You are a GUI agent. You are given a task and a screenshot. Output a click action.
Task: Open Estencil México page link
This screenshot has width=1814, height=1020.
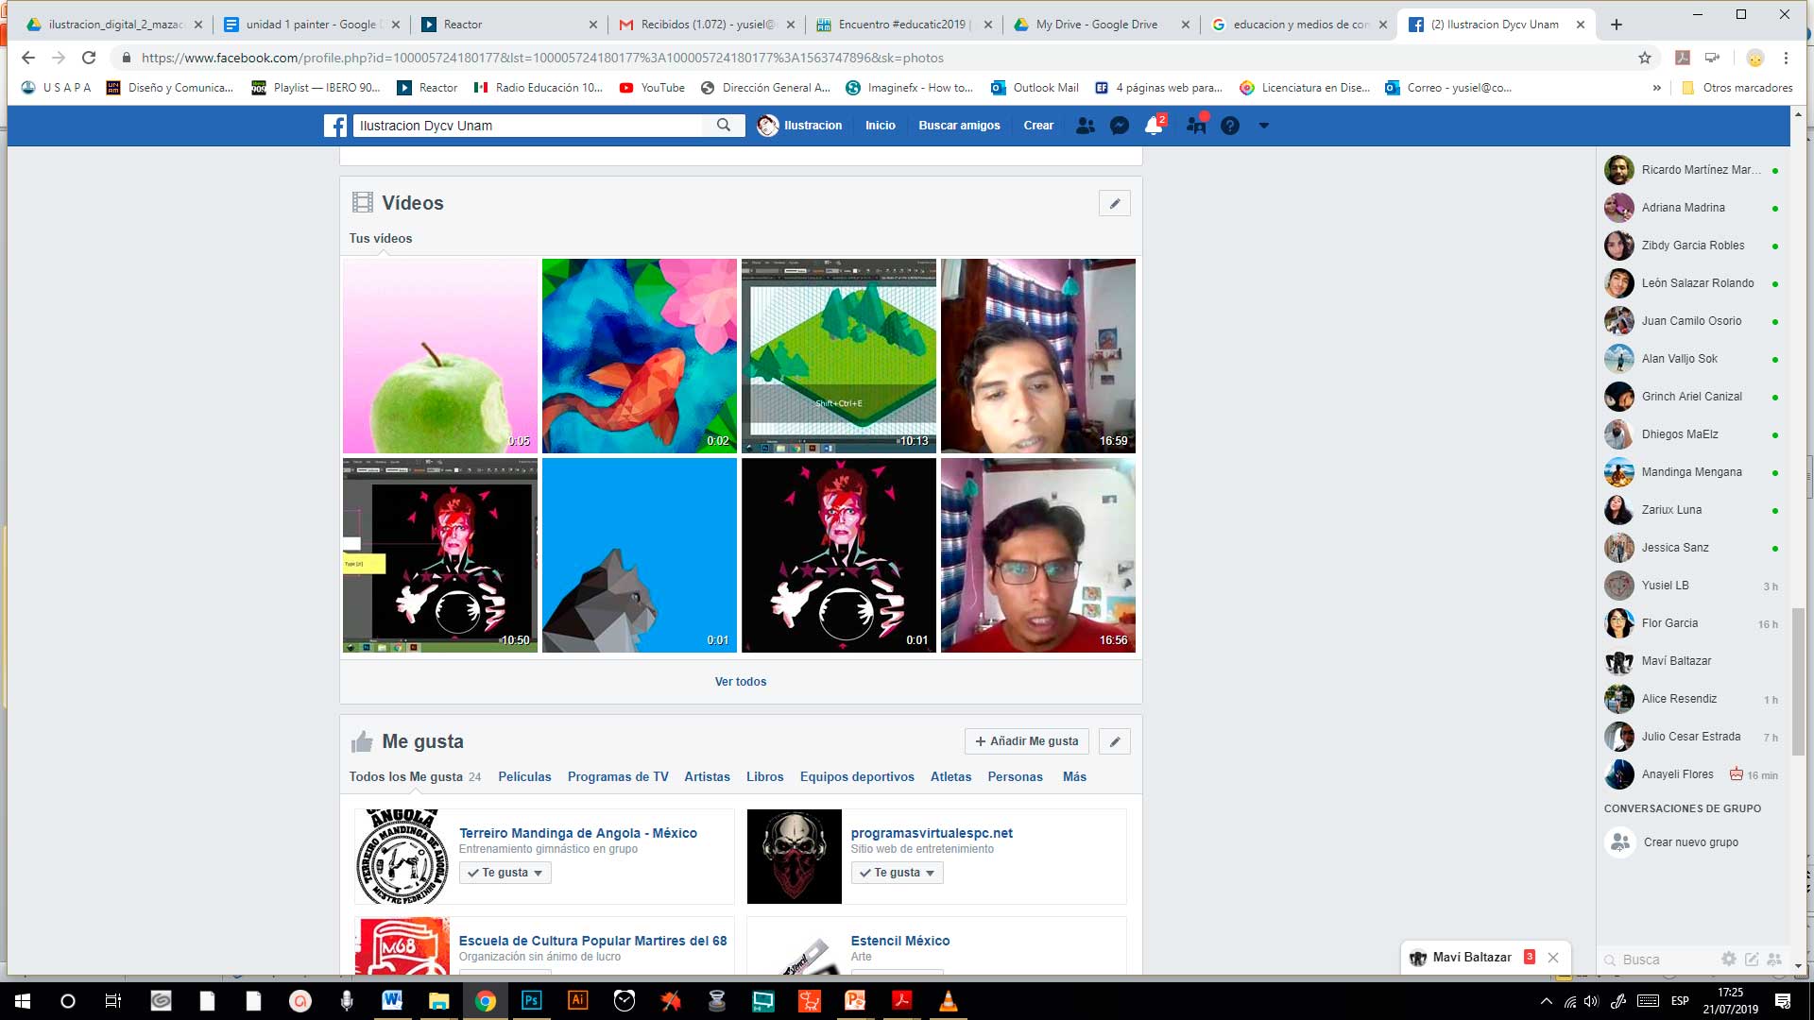tap(900, 941)
